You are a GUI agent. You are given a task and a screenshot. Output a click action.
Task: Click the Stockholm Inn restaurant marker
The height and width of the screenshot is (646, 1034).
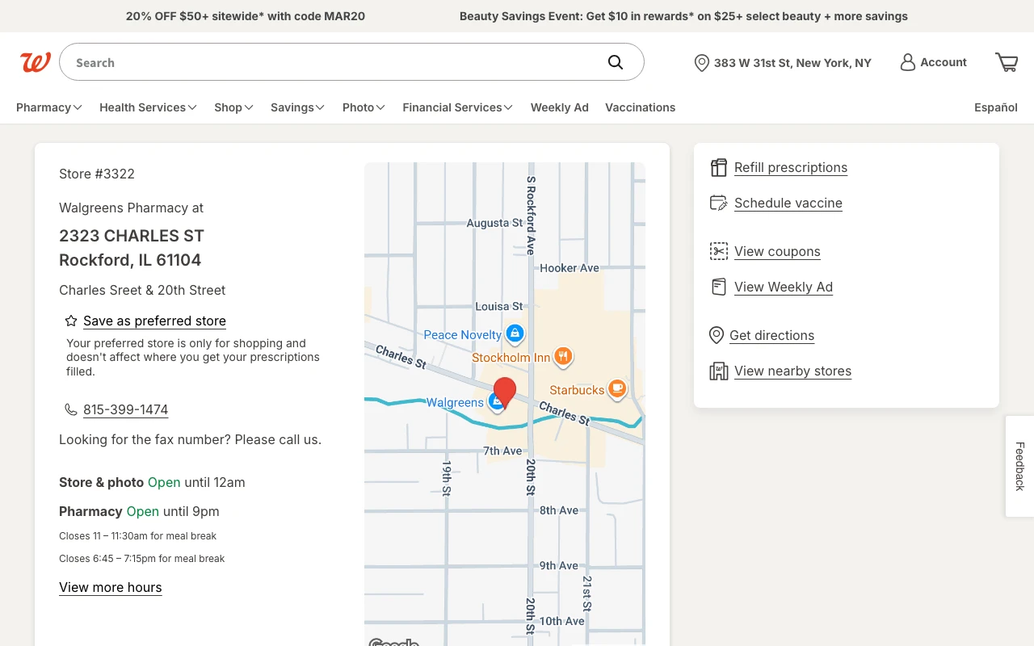point(564,356)
